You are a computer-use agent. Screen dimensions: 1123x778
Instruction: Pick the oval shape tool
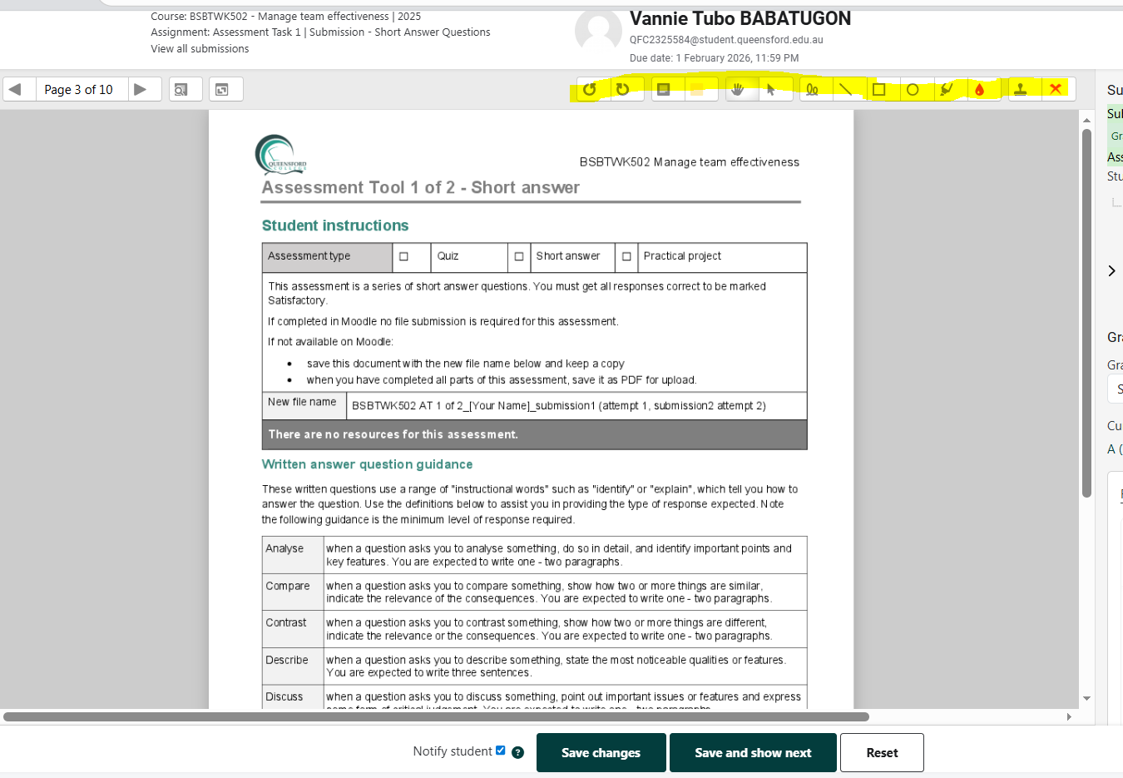pos(913,90)
